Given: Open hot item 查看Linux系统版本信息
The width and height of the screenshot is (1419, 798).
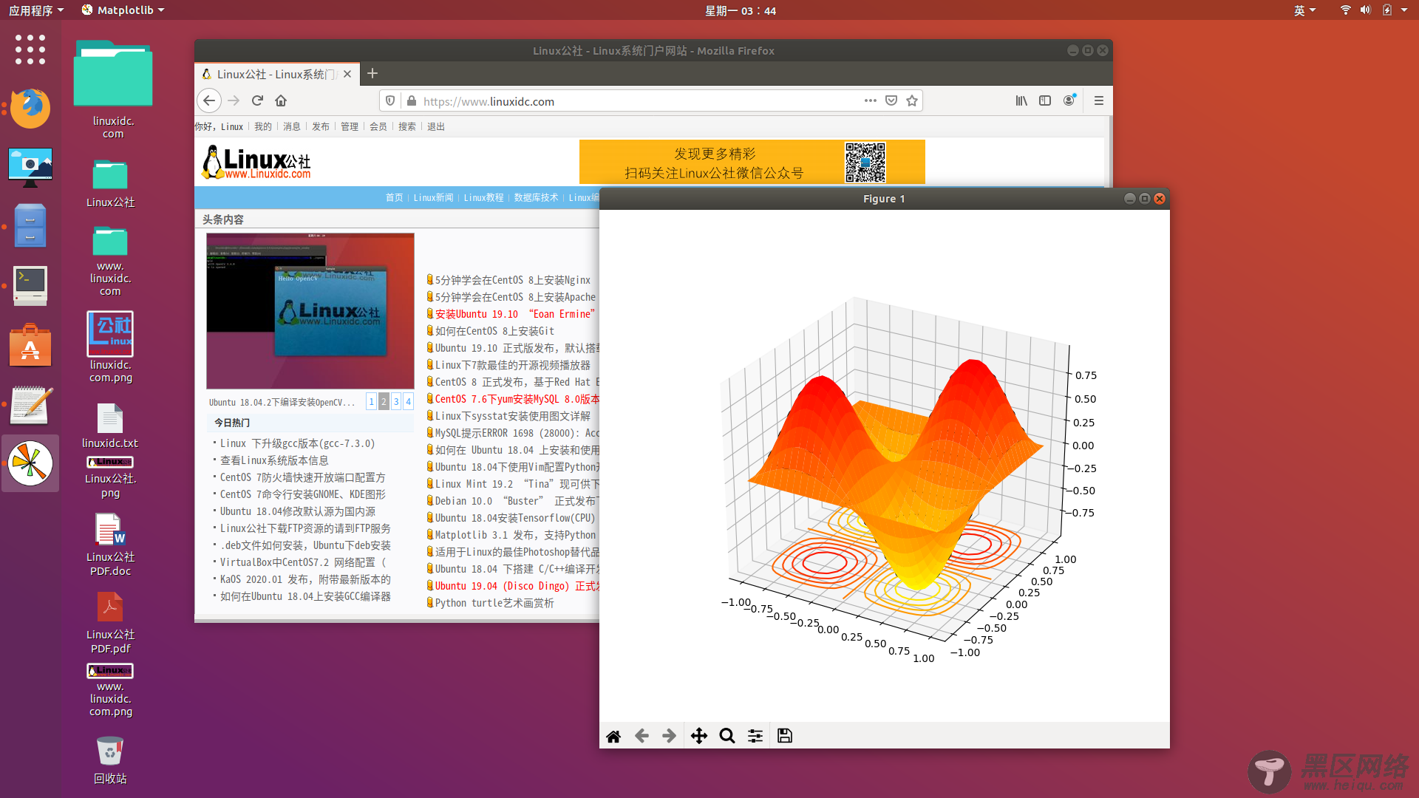Looking at the screenshot, I should pos(274,460).
